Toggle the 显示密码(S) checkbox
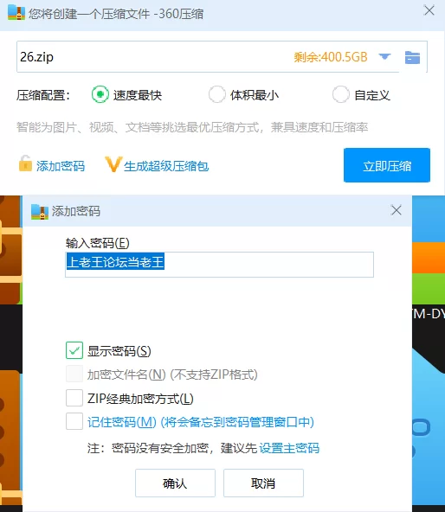445x512 pixels. pyautogui.click(x=74, y=350)
